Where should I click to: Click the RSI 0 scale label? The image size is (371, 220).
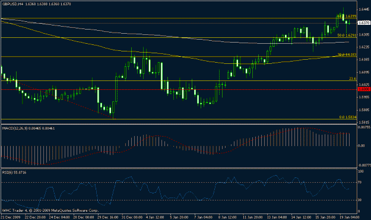[359, 211]
